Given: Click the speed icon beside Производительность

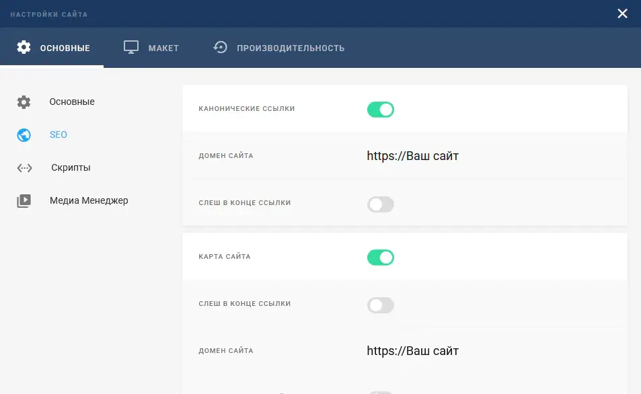Looking at the screenshot, I should click(221, 47).
